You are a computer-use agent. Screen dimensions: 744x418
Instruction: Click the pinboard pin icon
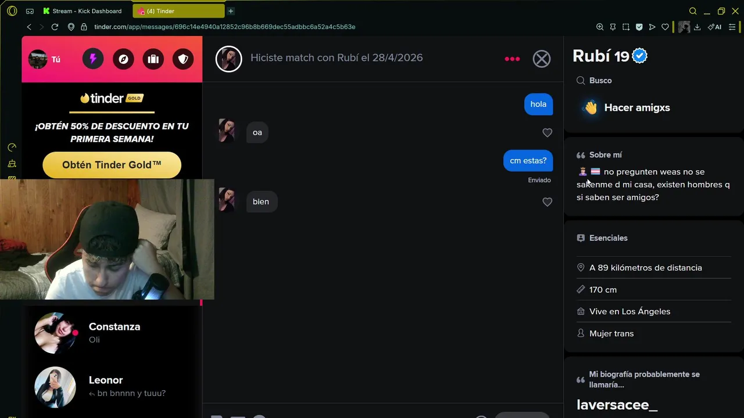point(613,27)
